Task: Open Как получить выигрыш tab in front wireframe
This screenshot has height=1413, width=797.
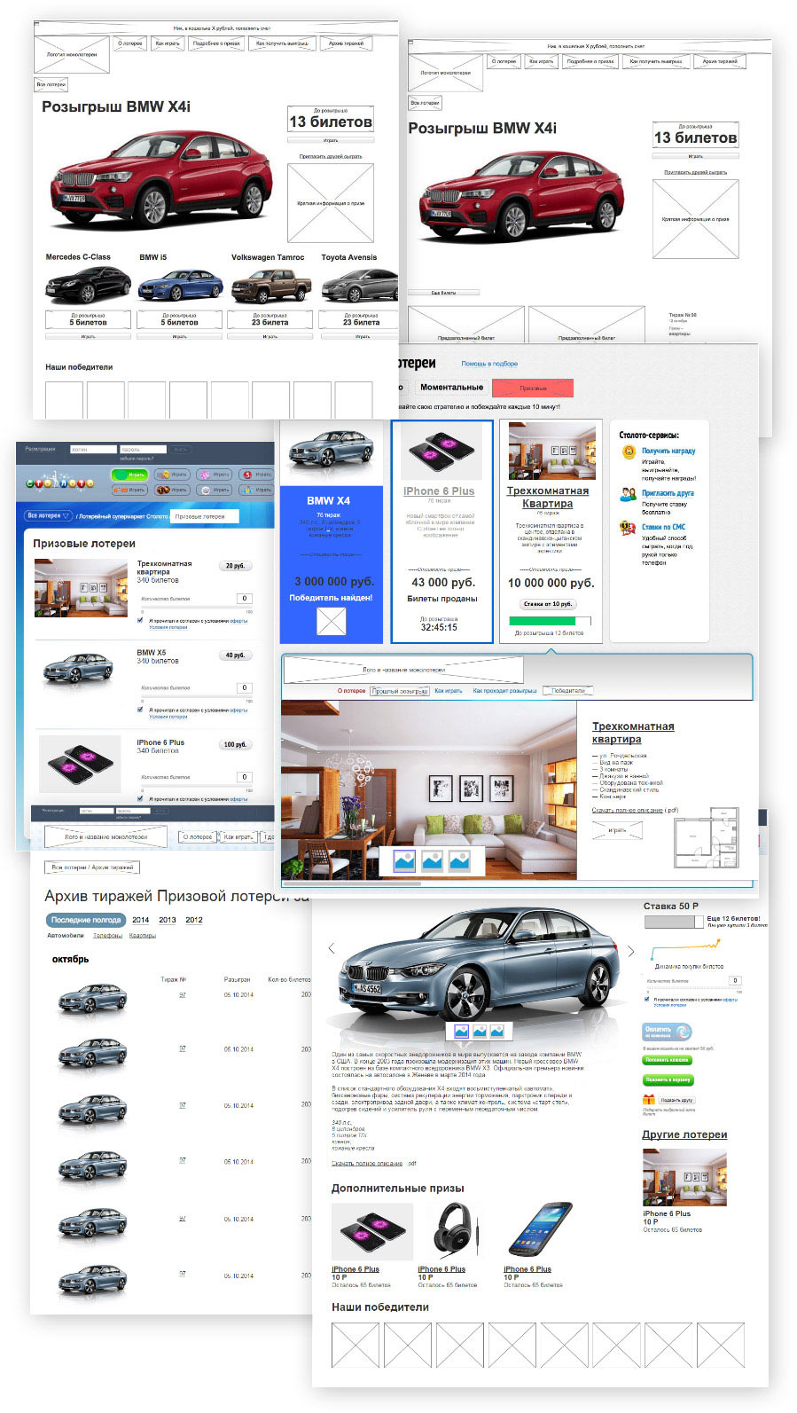Action: tap(282, 43)
